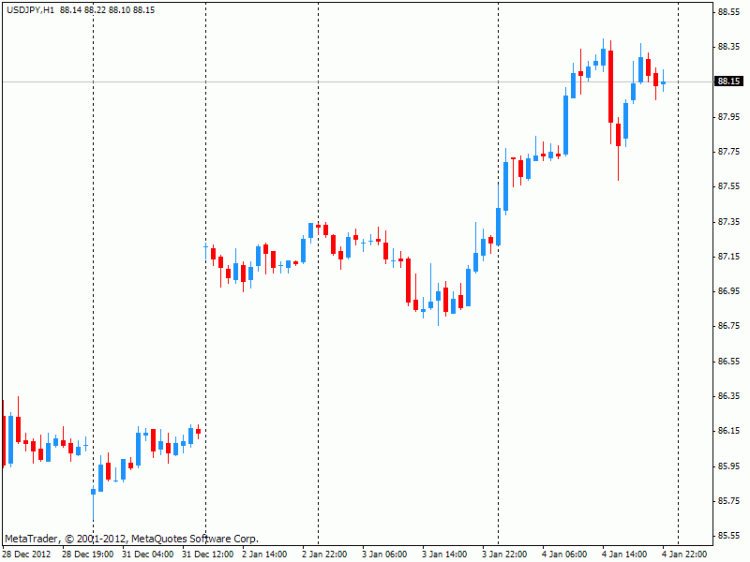Click the OHLC values beside the symbol name

tap(106, 9)
